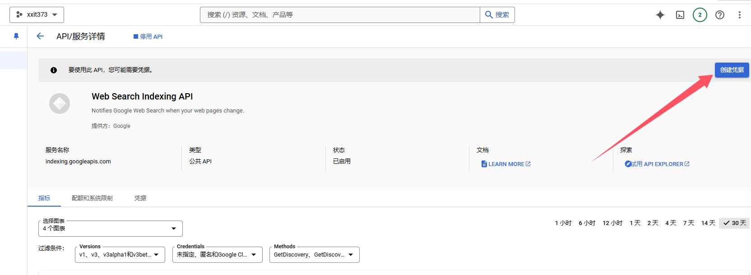
Task: Select the 6 小时 time range
Action: pos(587,223)
